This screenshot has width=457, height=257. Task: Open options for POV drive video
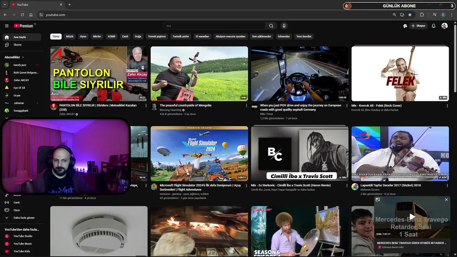point(346,106)
